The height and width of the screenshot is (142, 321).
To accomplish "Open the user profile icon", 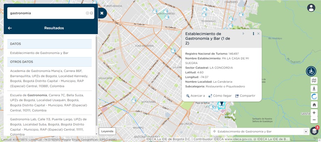I will [311, 8].
